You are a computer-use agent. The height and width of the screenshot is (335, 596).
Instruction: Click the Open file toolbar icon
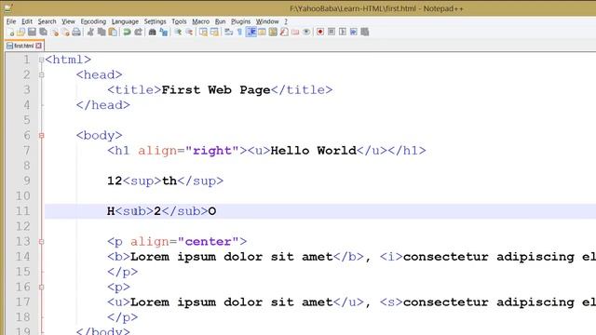tap(20, 32)
